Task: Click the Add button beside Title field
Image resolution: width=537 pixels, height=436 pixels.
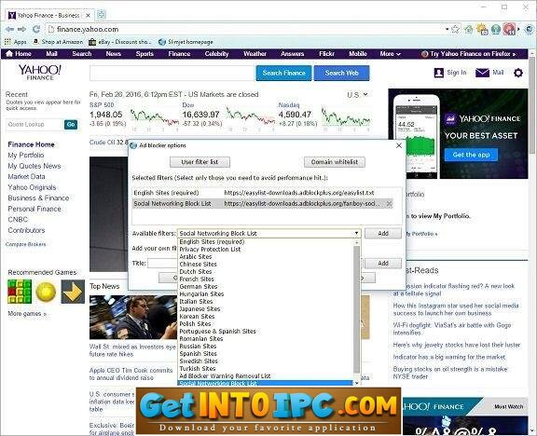Action: (383, 263)
